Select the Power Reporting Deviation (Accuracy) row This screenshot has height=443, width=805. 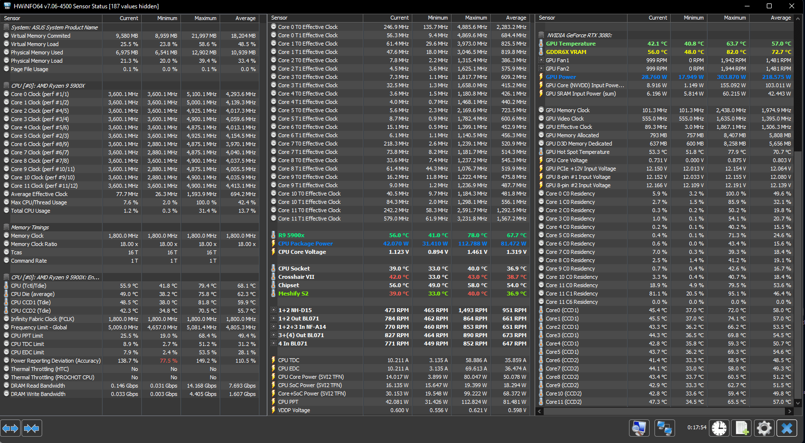130,361
